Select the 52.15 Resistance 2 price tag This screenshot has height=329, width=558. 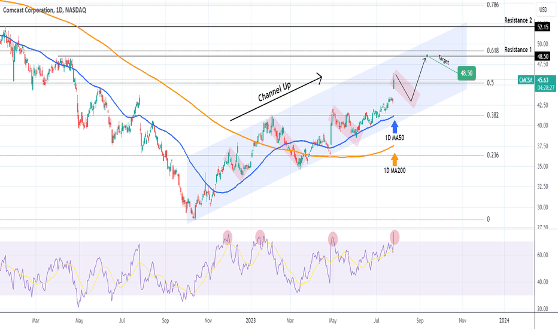pyautogui.click(x=543, y=27)
